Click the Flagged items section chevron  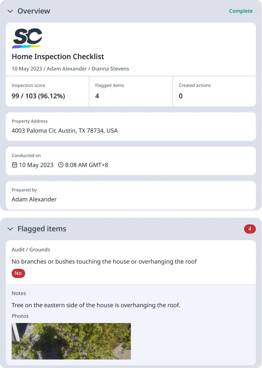pyautogui.click(x=10, y=229)
